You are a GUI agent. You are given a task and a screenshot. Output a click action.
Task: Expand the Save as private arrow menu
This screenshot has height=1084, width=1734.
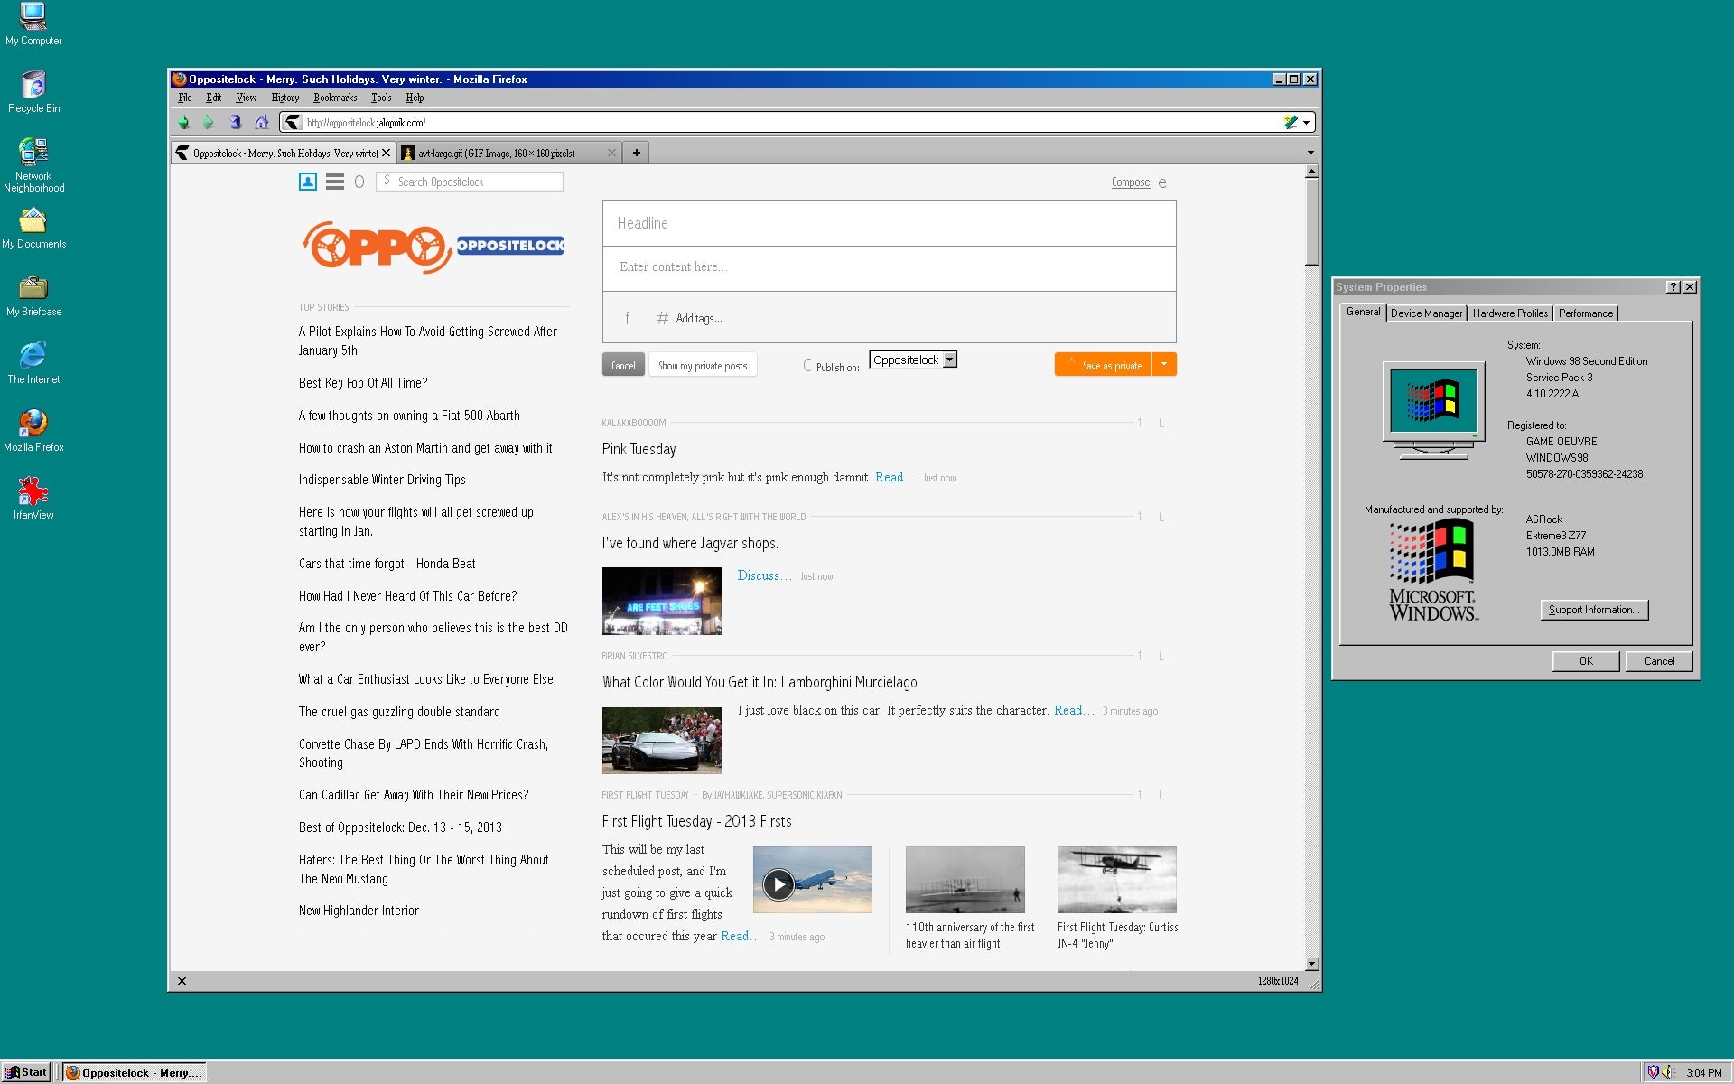pos(1164,364)
